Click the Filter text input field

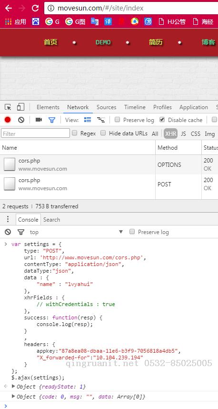[x=35, y=133]
